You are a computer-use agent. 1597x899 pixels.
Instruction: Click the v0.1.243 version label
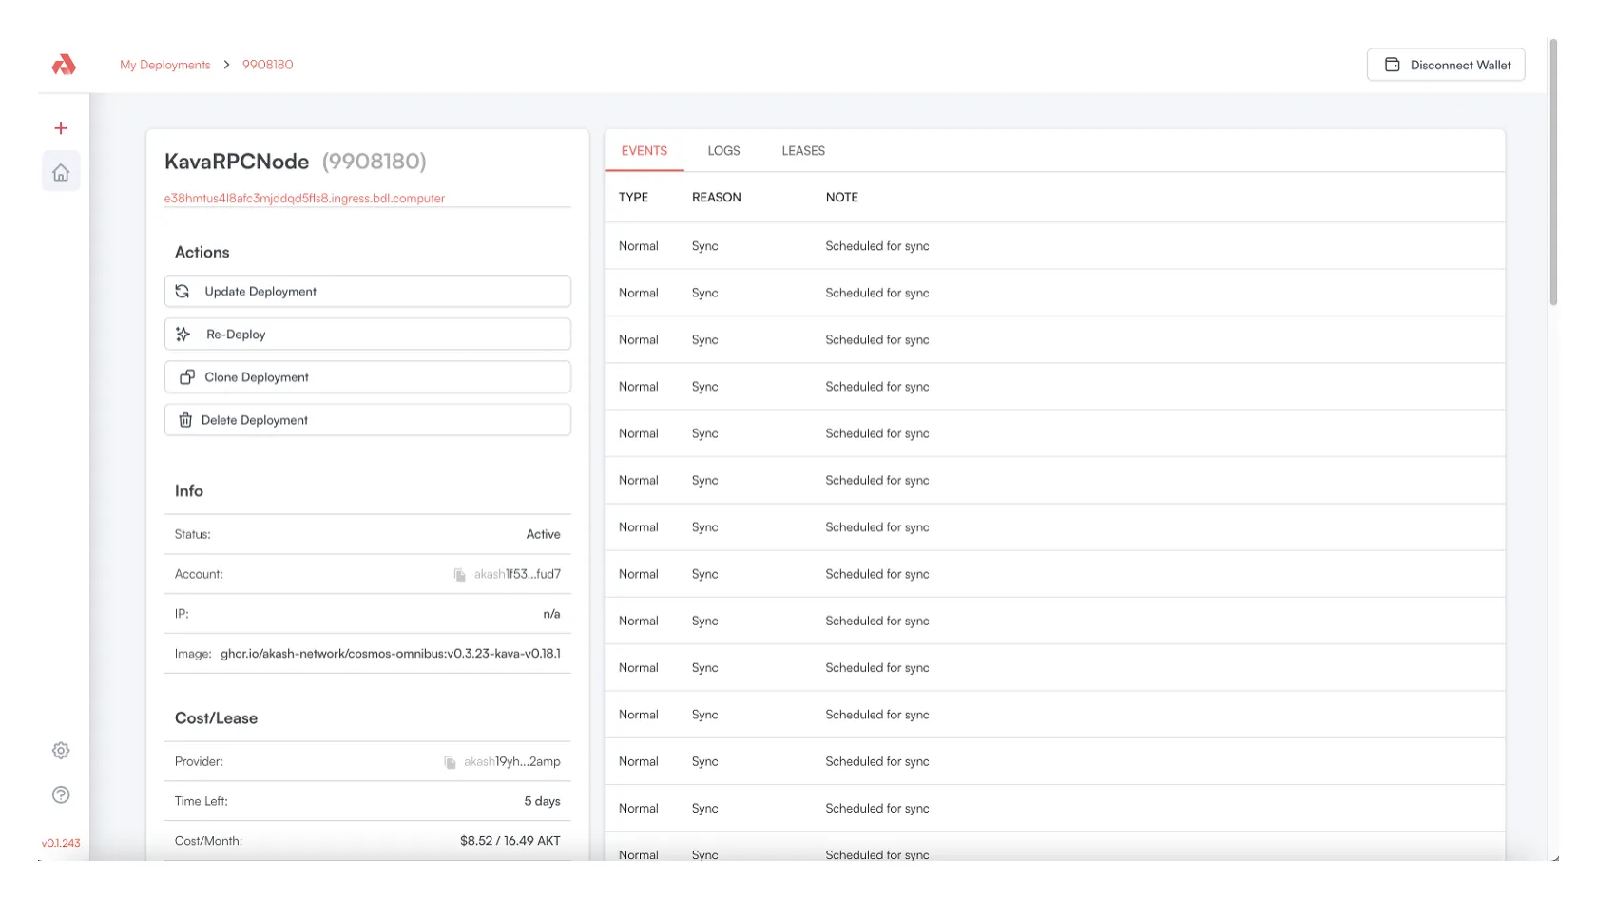pos(61,843)
